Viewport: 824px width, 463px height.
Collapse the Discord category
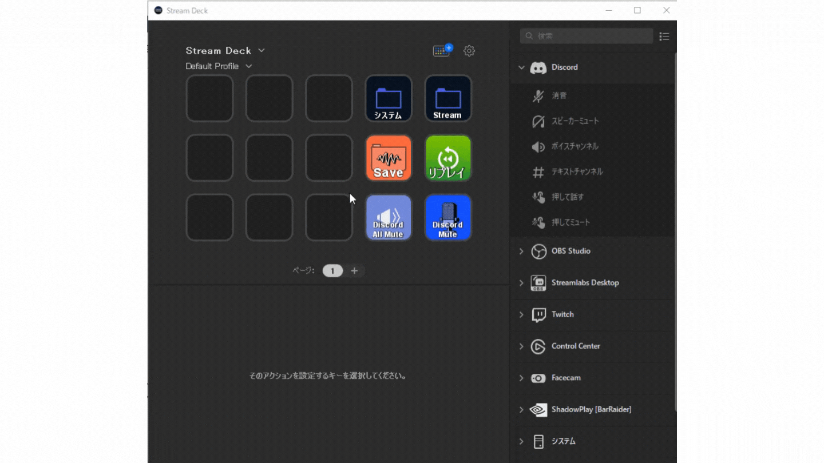(521, 67)
